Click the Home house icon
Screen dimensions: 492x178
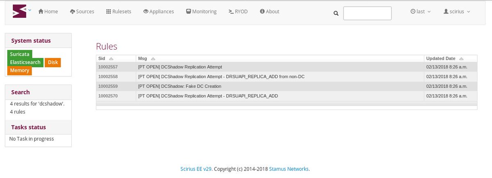click(41, 11)
